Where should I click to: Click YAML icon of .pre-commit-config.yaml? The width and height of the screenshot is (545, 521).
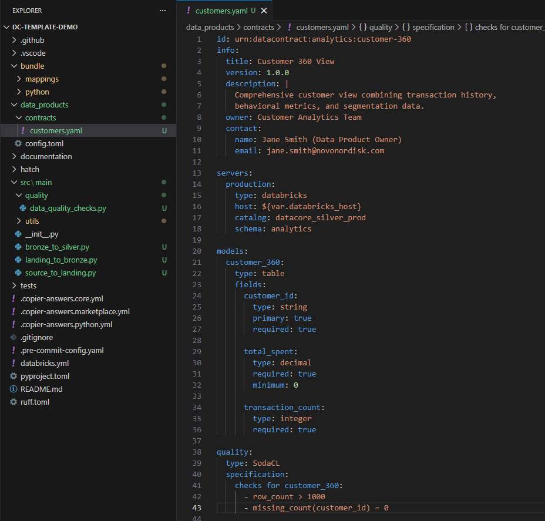click(x=13, y=350)
